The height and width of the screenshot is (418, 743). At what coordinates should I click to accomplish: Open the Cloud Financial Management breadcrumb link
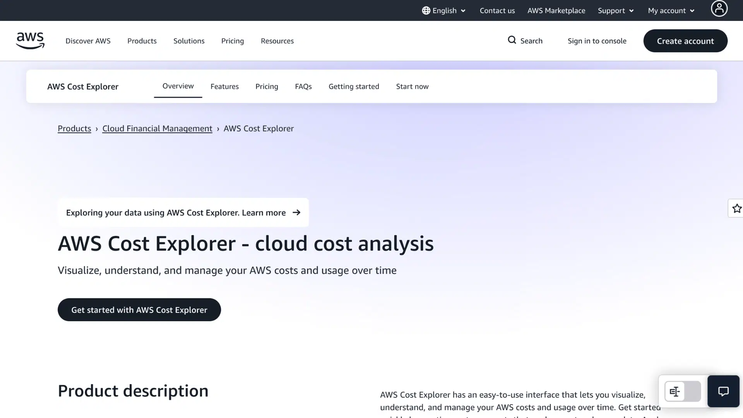pos(157,128)
